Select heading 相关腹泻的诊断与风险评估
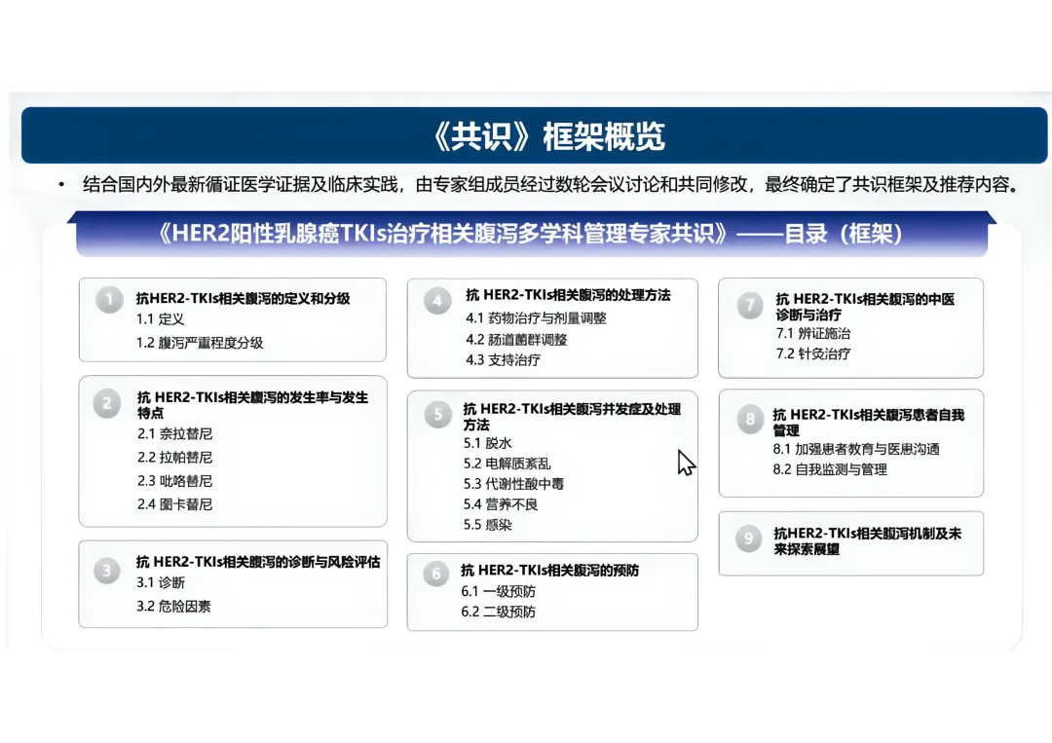This screenshot has height=743, width=1052. pyautogui.click(x=258, y=562)
